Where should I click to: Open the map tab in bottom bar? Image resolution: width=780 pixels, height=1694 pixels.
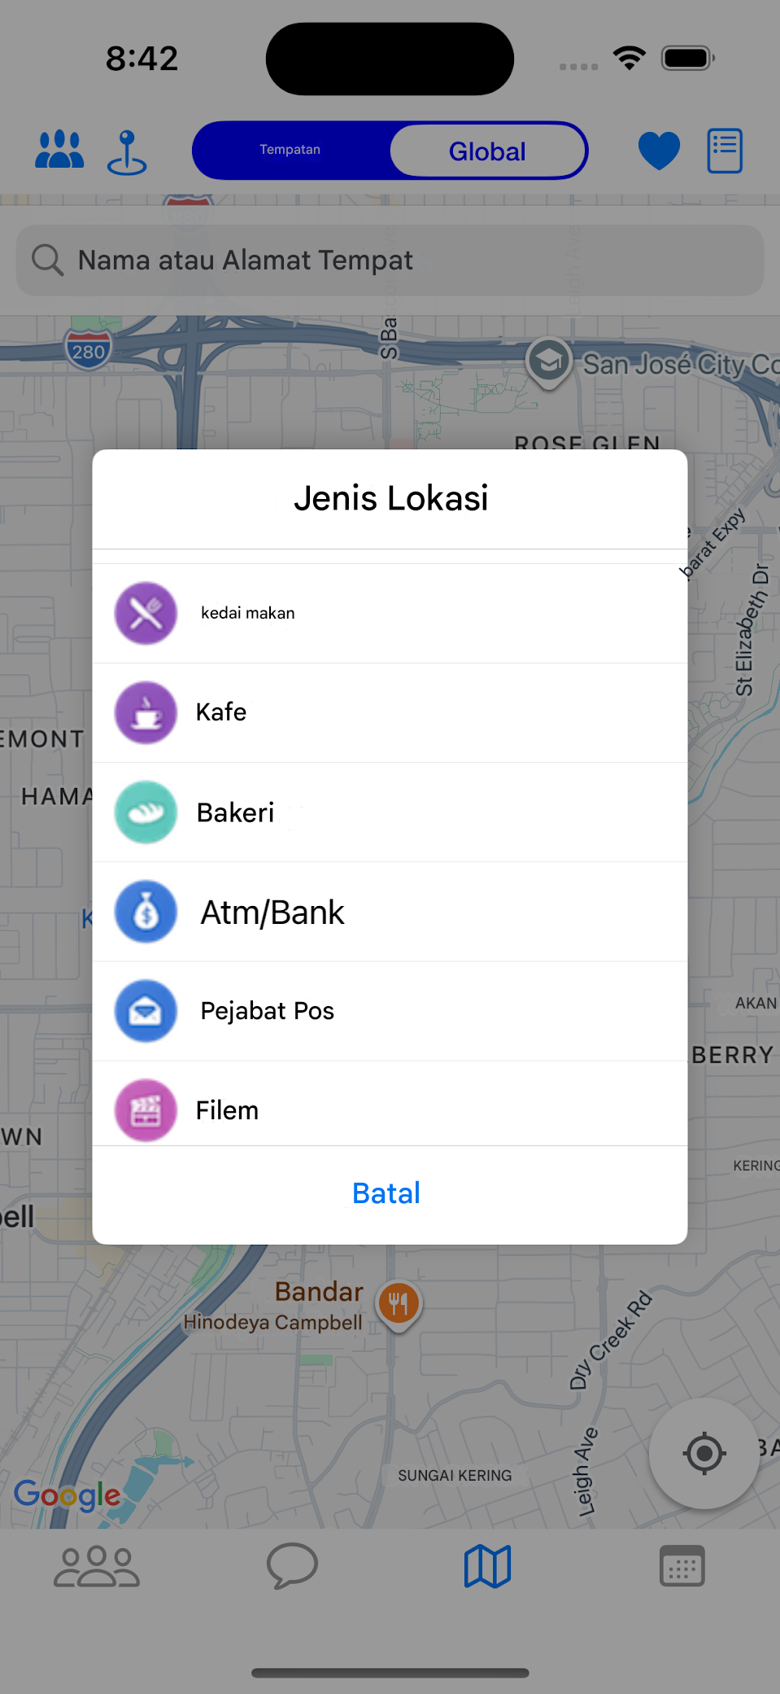pyautogui.click(x=487, y=1566)
